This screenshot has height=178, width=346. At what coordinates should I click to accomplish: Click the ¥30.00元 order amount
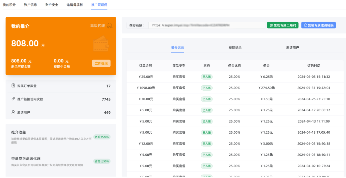146,99
